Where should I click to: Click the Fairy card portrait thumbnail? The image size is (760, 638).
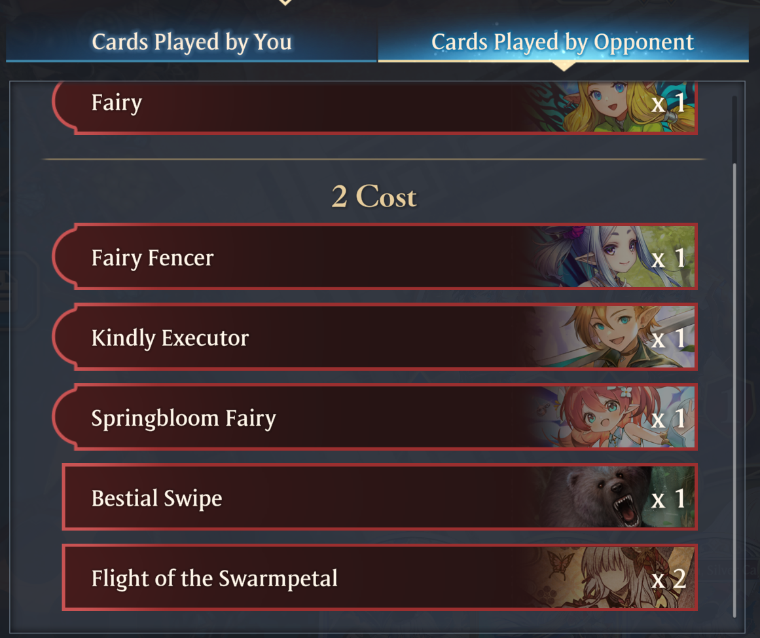(611, 105)
